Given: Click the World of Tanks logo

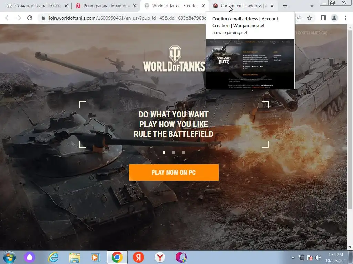Looking at the screenshot, I should pos(174,58).
